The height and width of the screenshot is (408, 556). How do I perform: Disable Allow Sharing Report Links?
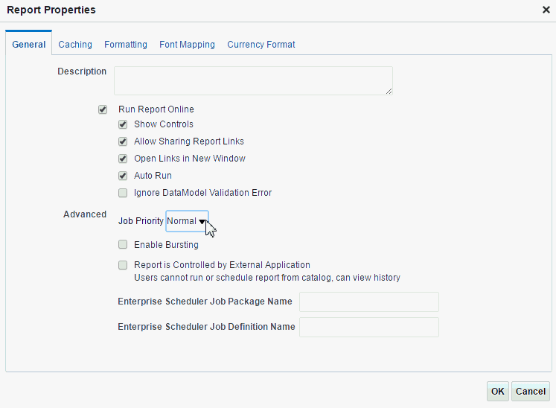point(123,141)
